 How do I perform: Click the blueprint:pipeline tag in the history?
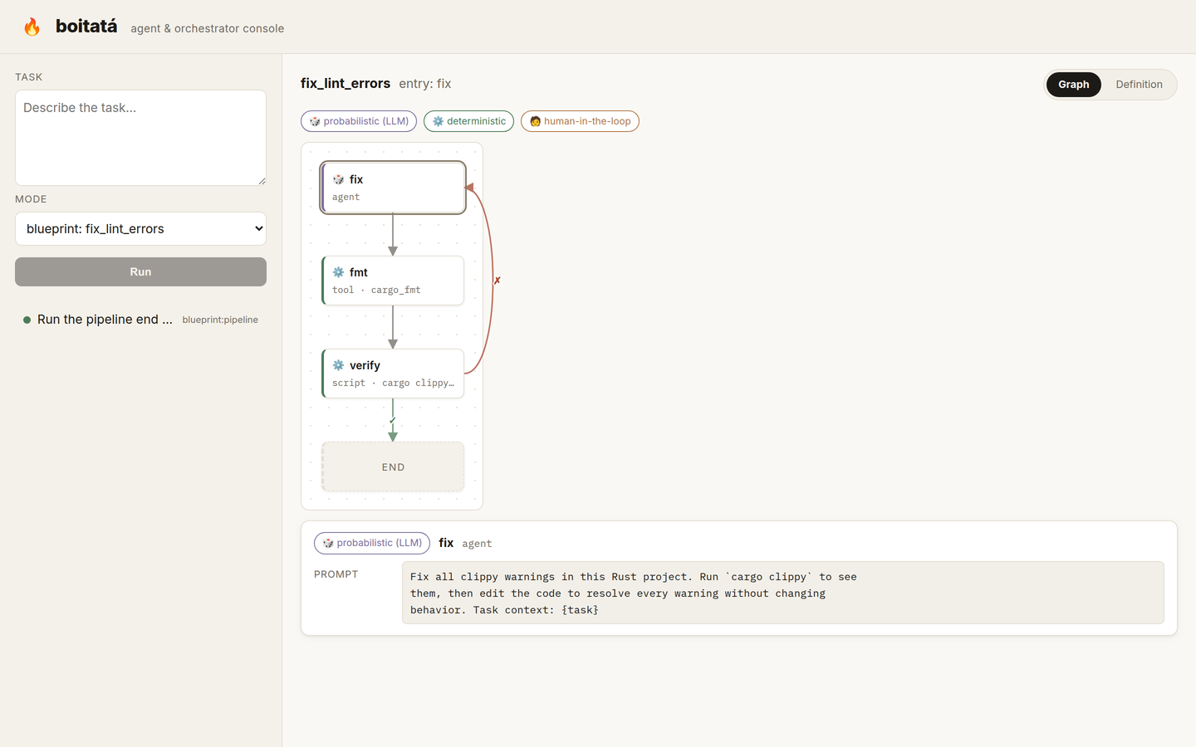coord(220,320)
